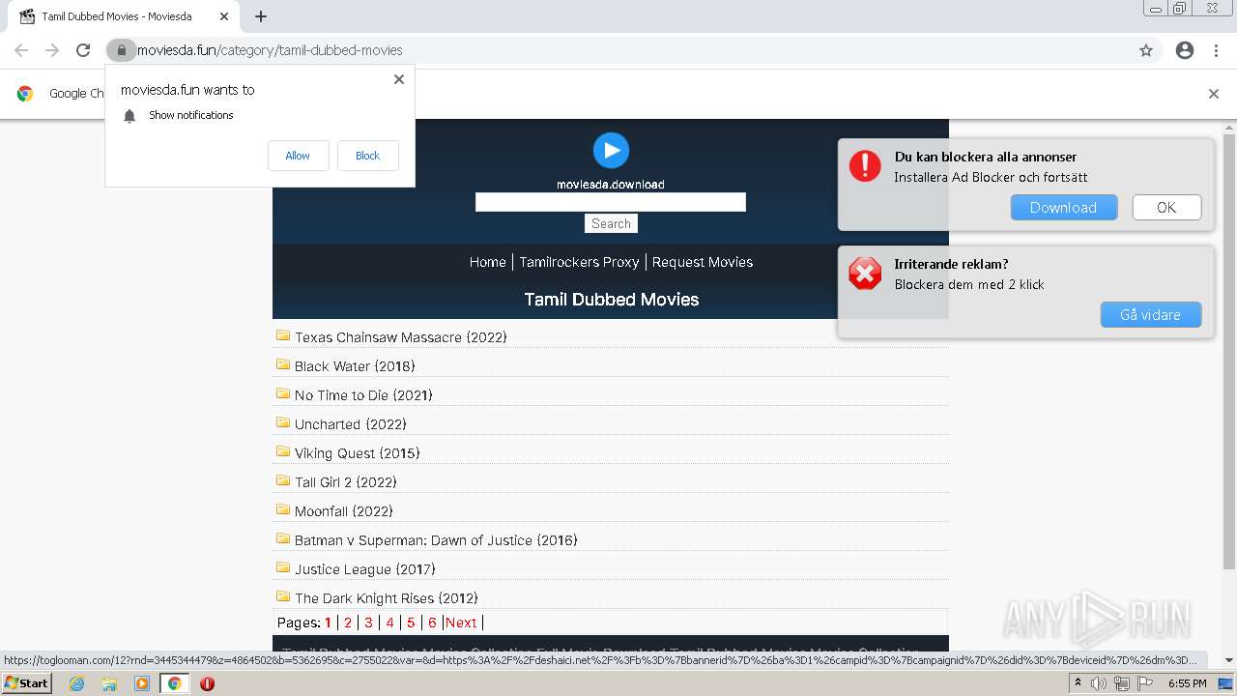Click the red Opera icon in taskbar
The width and height of the screenshot is (1237, 696).
pyautogui.click(x=207, y=683)
